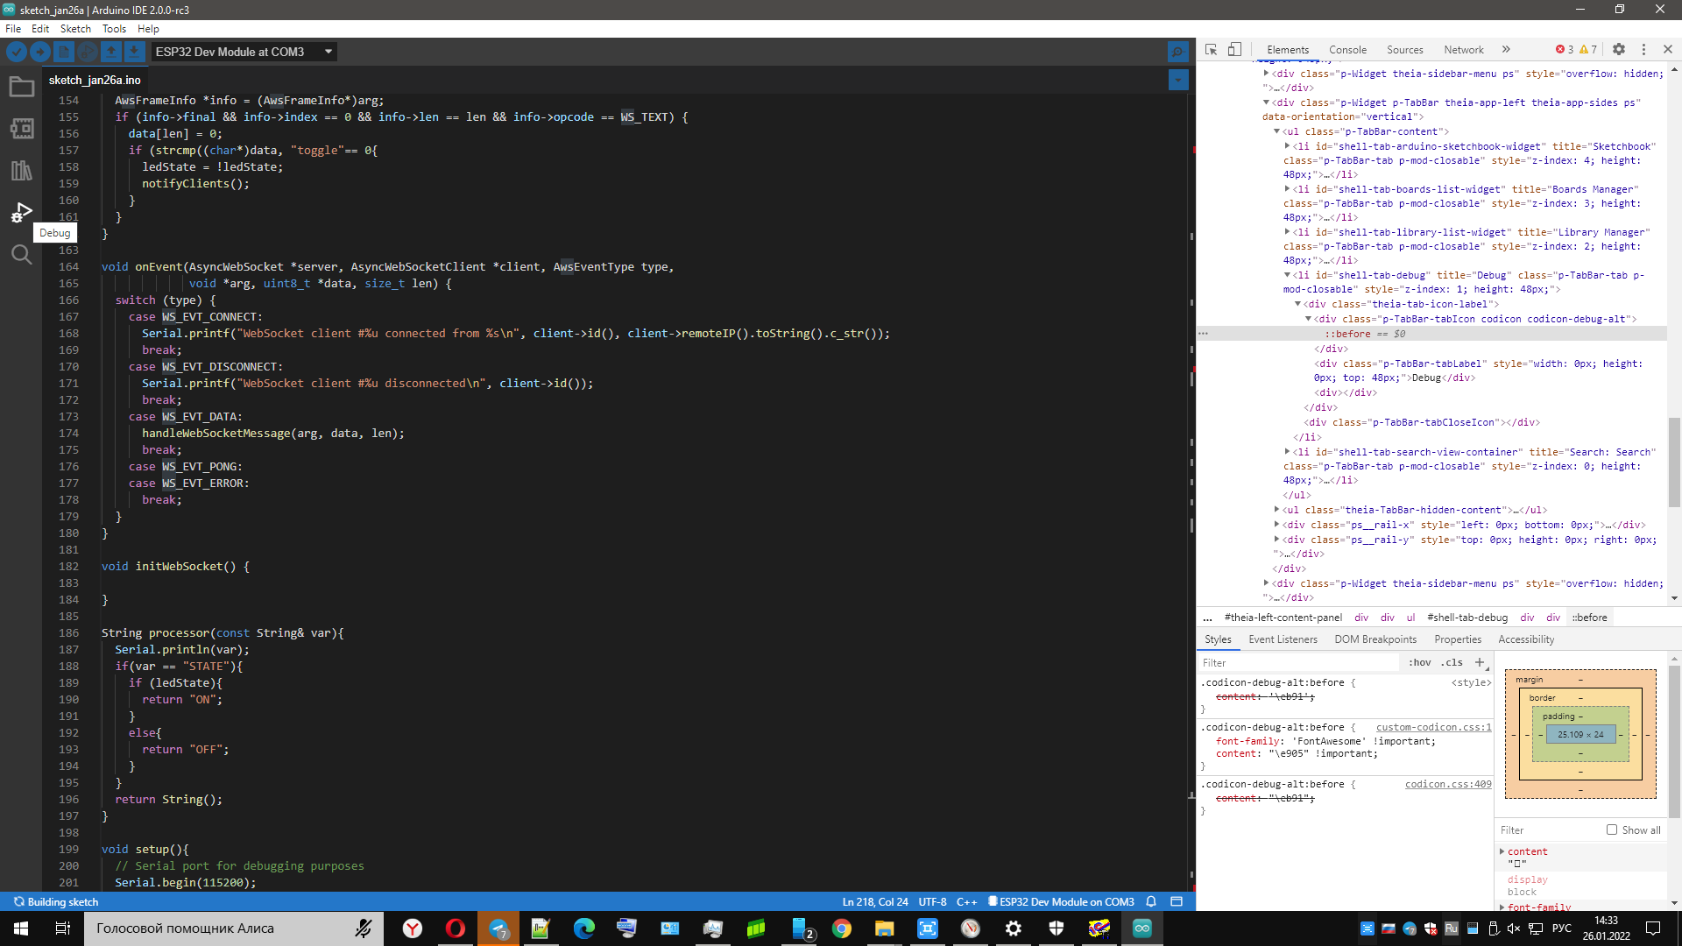Open the ESP32 Dev Module board dropdown
The width and height of the screenshot is (1682, 946).
click(244, 52)
